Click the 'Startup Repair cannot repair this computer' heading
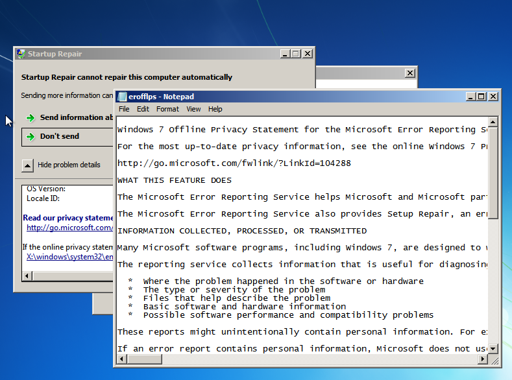The image size is (512, 380). [x=127, y=77]
